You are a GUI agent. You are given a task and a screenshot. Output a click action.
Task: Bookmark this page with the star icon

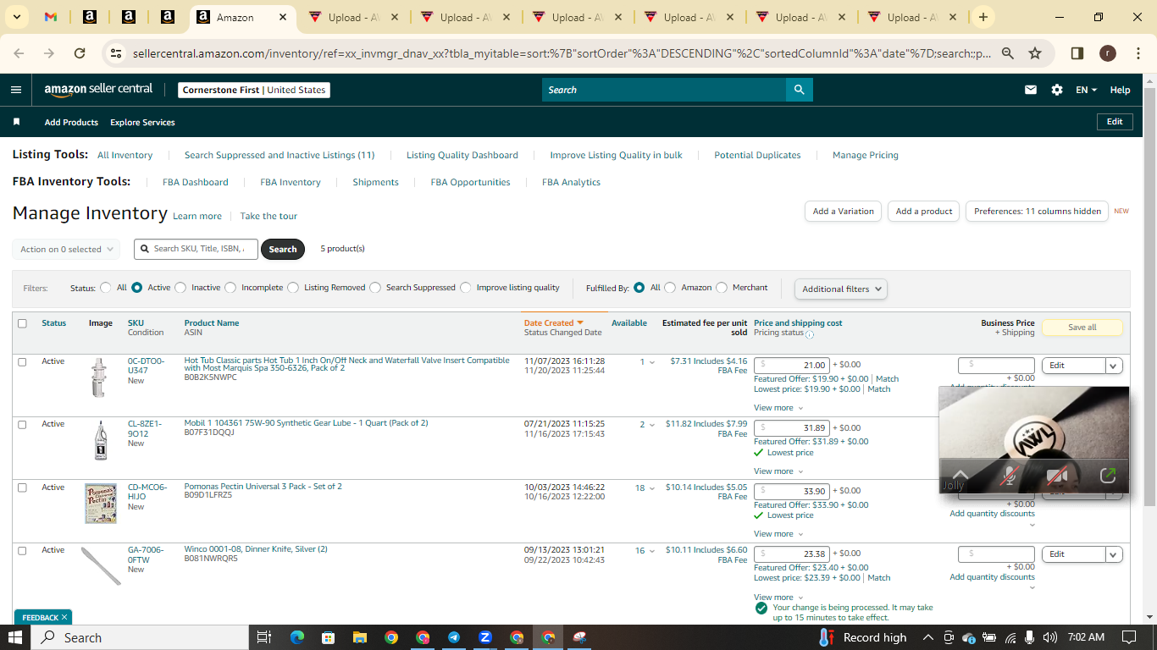1035,53
